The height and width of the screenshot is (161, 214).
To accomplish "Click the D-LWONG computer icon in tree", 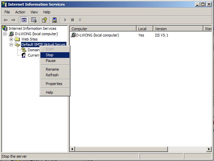I will [11, 34].
